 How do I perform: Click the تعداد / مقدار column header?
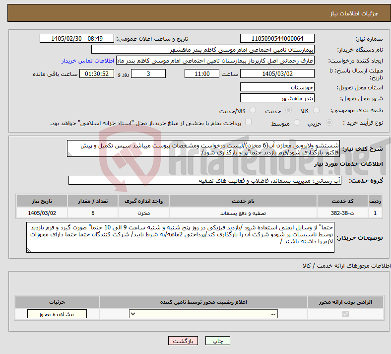pyautogui.click(x=93, y=201)
